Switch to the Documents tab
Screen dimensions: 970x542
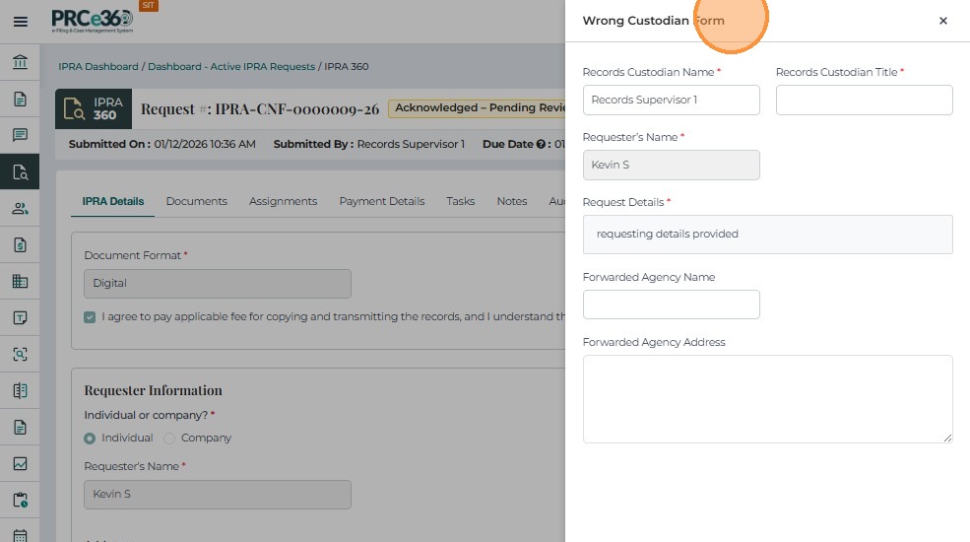[x=196, y=201]
